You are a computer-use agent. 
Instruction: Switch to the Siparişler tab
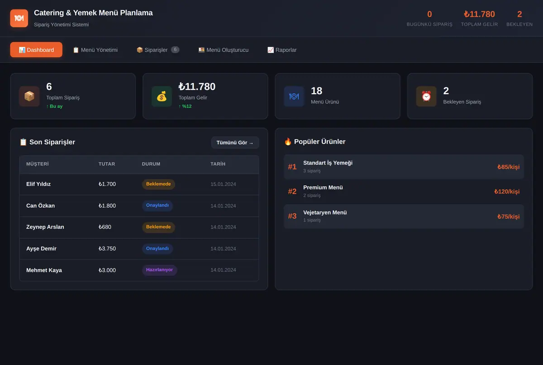point(158,50)
